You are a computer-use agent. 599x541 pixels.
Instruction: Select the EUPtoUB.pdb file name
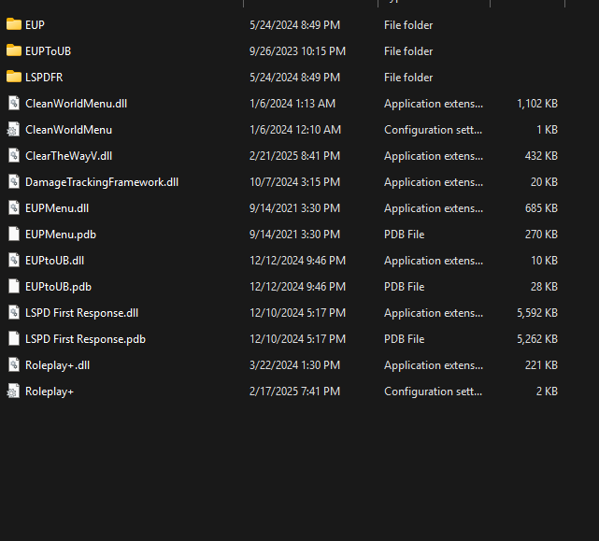tap(58, 287)
